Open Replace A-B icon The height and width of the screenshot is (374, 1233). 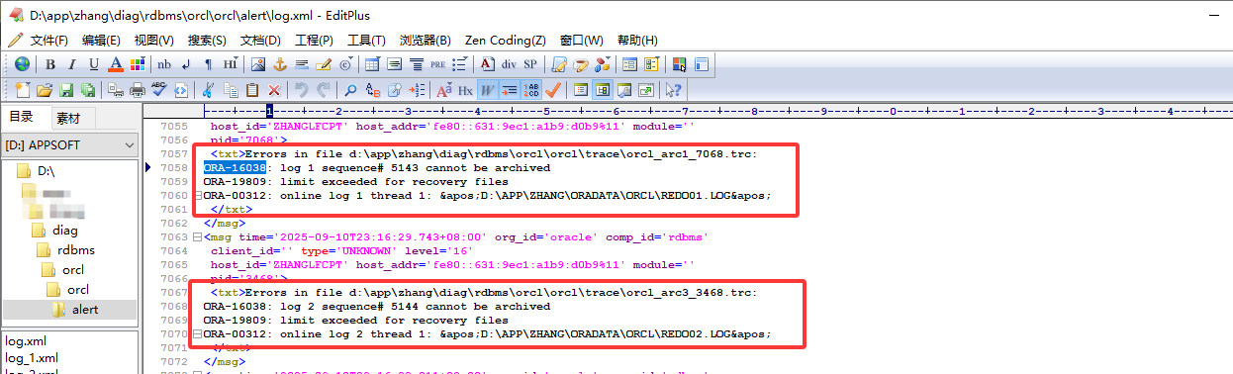point(372,90)
